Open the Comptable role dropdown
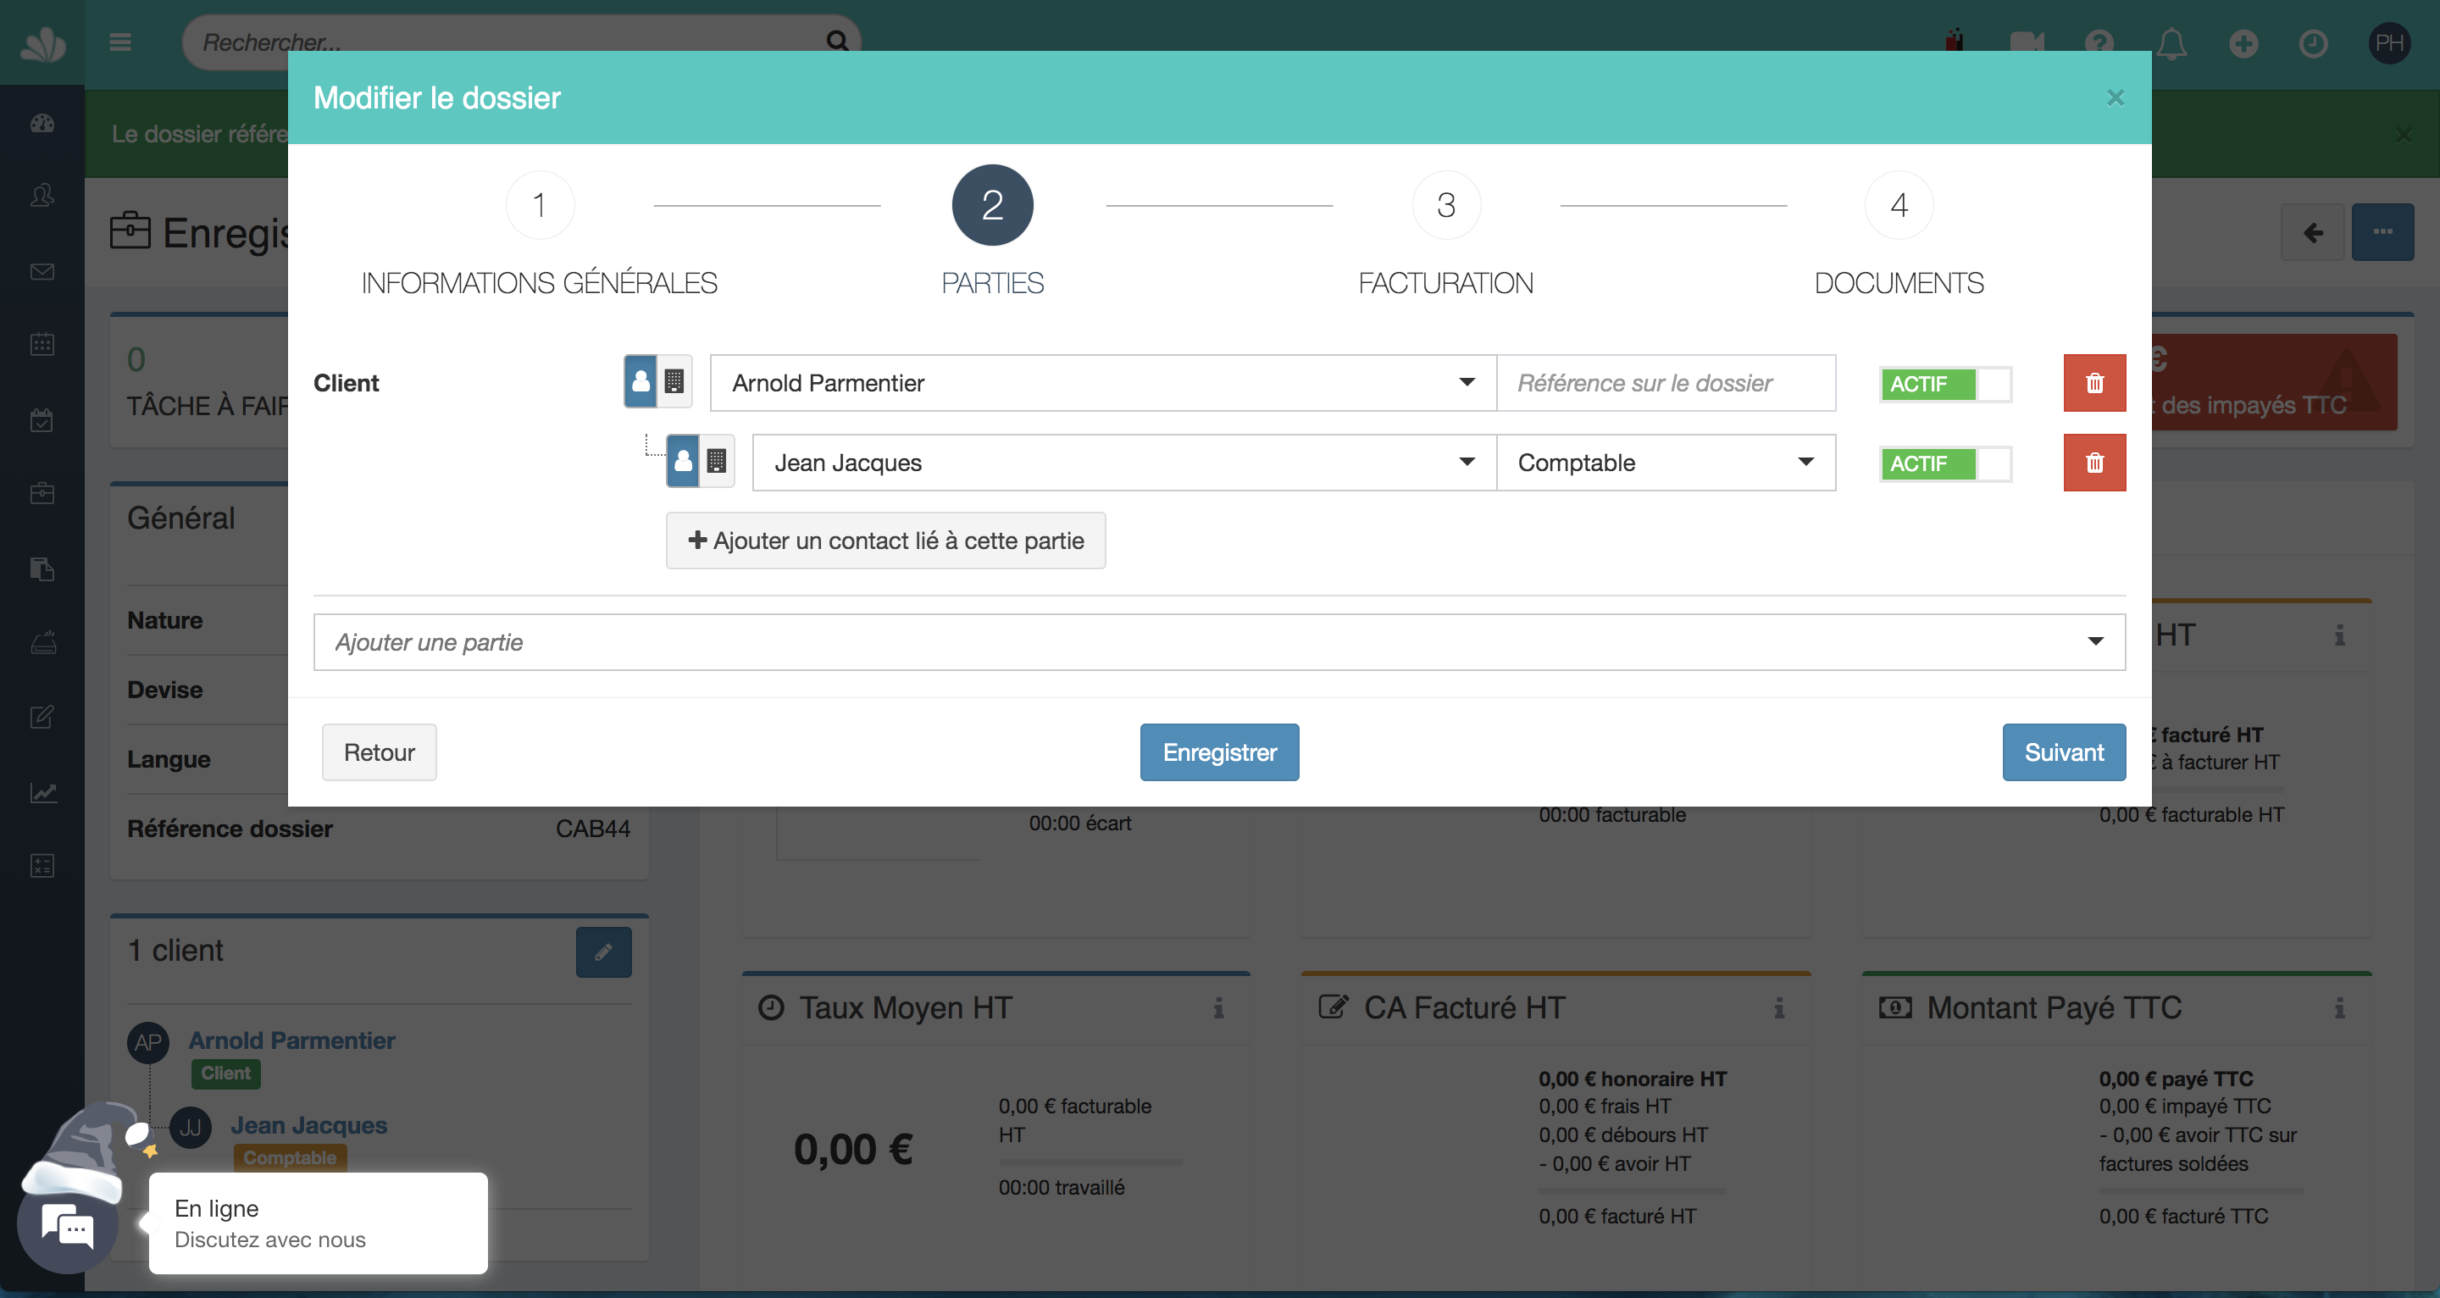 click(1666, 463)
